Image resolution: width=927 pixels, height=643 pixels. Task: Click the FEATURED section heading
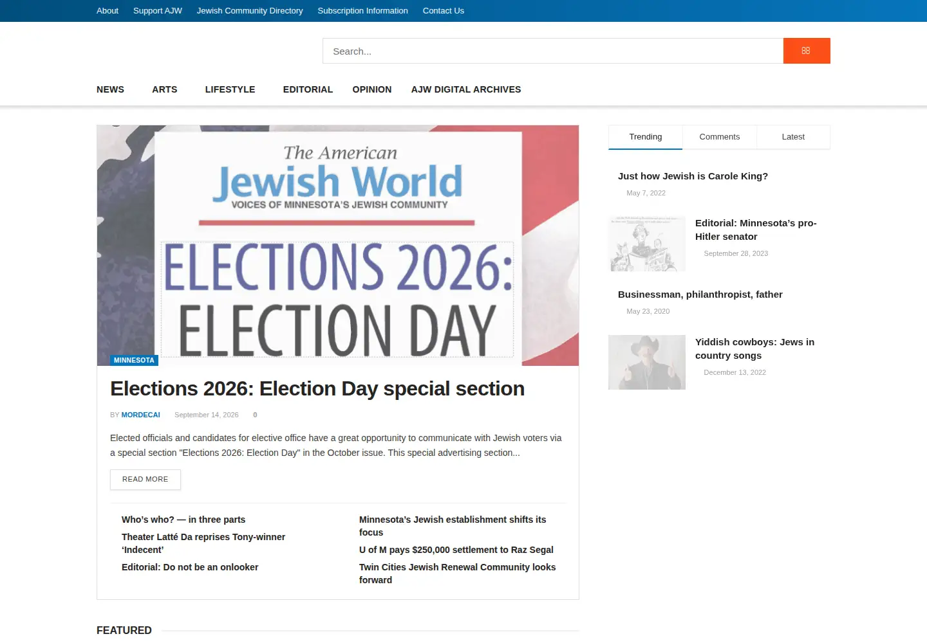click(x=124, y=631)
